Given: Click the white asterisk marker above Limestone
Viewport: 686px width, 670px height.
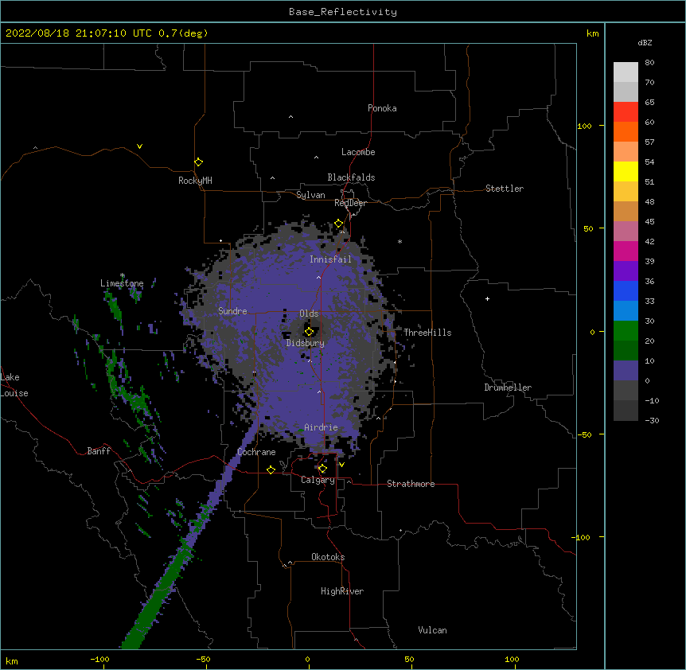Looking at the screenshot, I should coord(123,275).
